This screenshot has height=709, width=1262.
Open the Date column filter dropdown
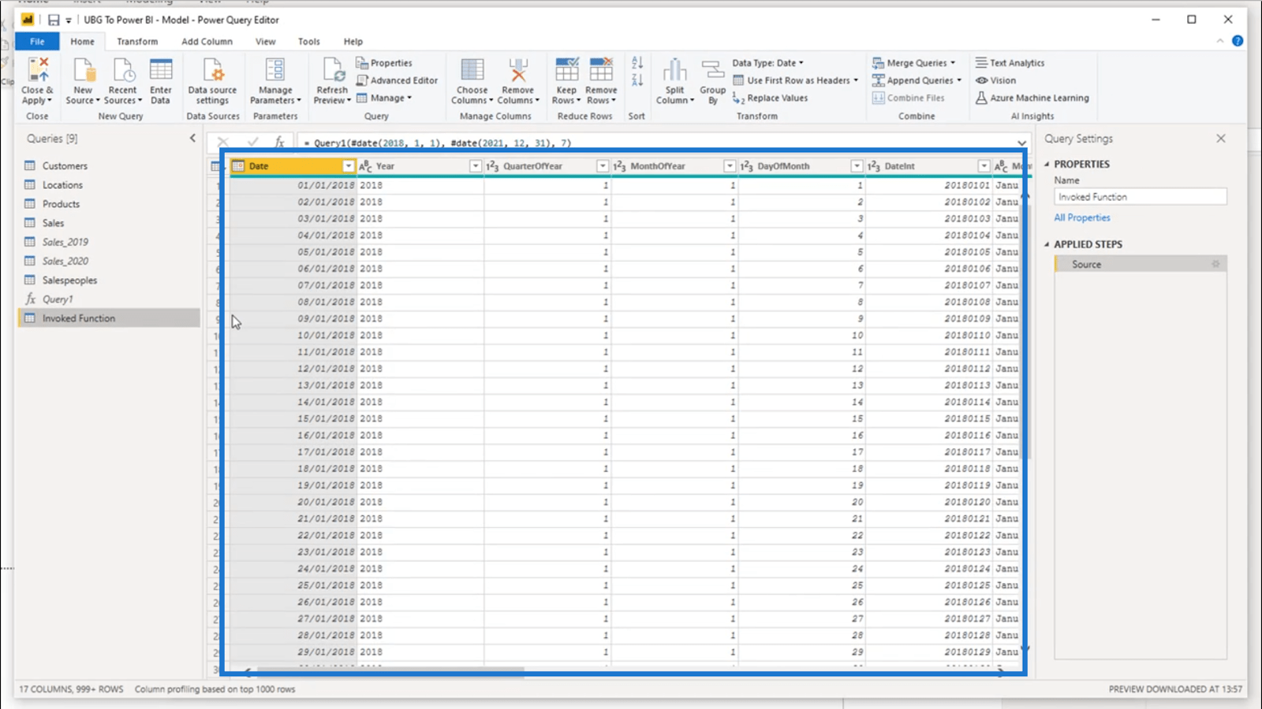pos(348,166)
